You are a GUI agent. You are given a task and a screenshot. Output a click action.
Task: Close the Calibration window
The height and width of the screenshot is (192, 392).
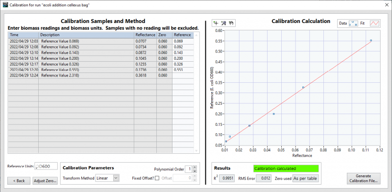click(x=386, y=5)
